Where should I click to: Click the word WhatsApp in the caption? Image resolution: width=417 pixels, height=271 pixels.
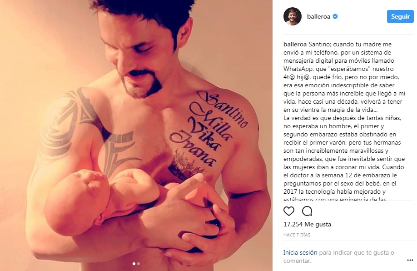point(298,69)
